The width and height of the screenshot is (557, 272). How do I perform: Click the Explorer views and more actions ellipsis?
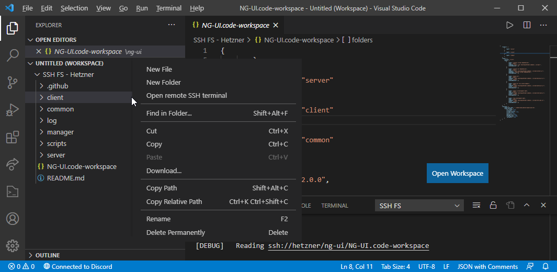[x=172, y=25]
